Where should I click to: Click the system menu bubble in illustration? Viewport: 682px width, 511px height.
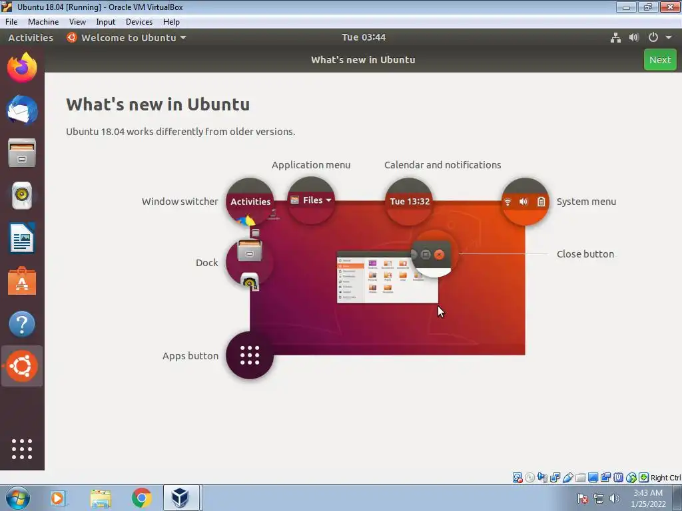tap(525, 201)
